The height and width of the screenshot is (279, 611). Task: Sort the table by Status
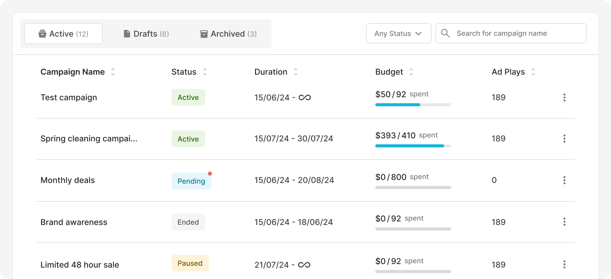pos(205,72)
